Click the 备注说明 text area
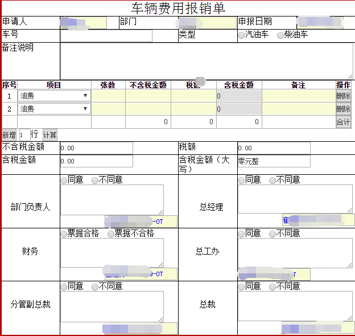Image resolution: width=355 pixels, height=336 pixels. [x=206, y=60]
